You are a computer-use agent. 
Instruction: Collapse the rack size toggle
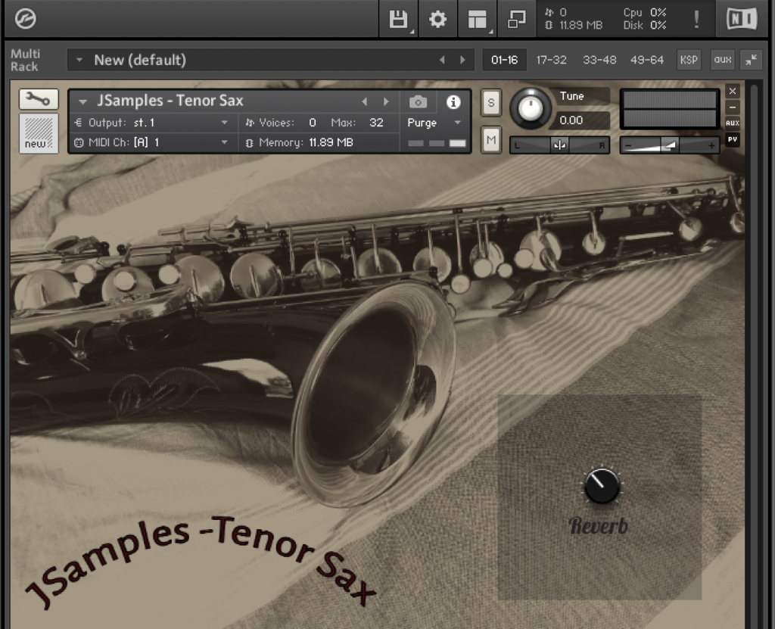[752, 60]
